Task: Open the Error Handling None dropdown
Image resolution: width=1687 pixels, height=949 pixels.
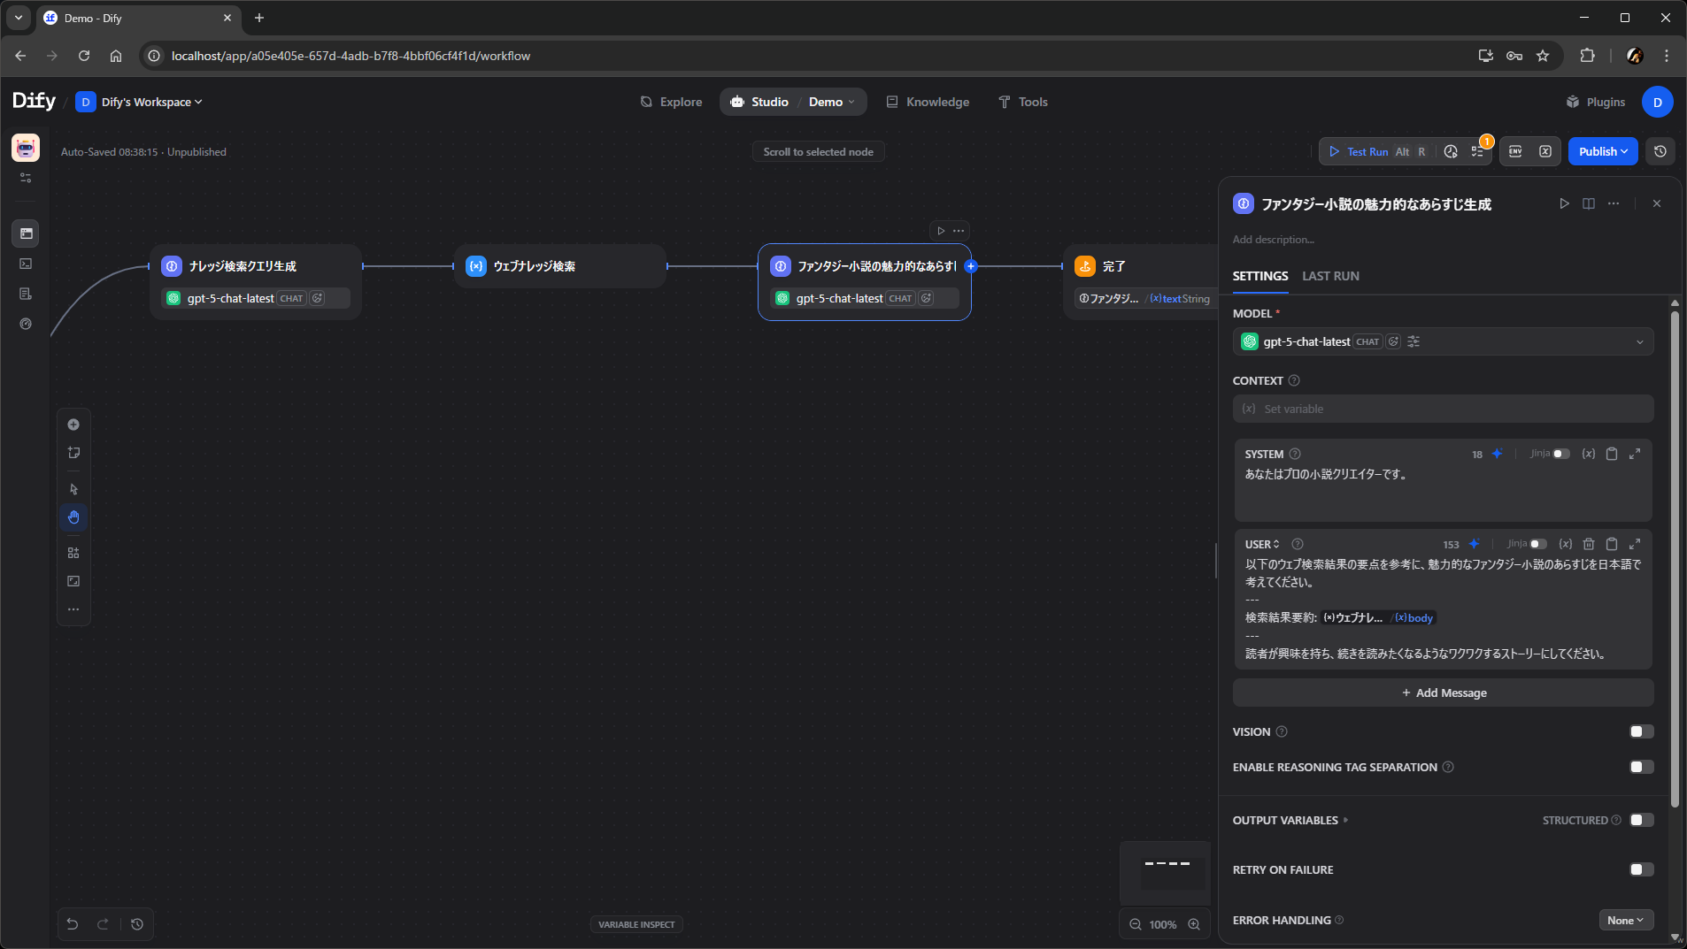Action: tap(1625, 920)
